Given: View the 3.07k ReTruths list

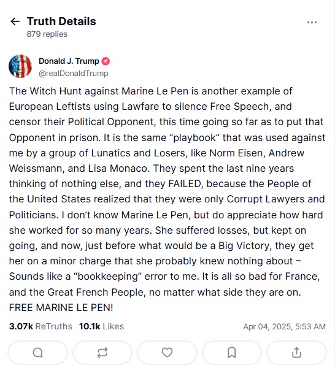Looking at the screenshot, I should tap(40, 326).
